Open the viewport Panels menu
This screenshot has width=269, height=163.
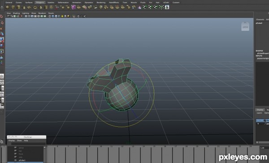[x=51, y=13]
